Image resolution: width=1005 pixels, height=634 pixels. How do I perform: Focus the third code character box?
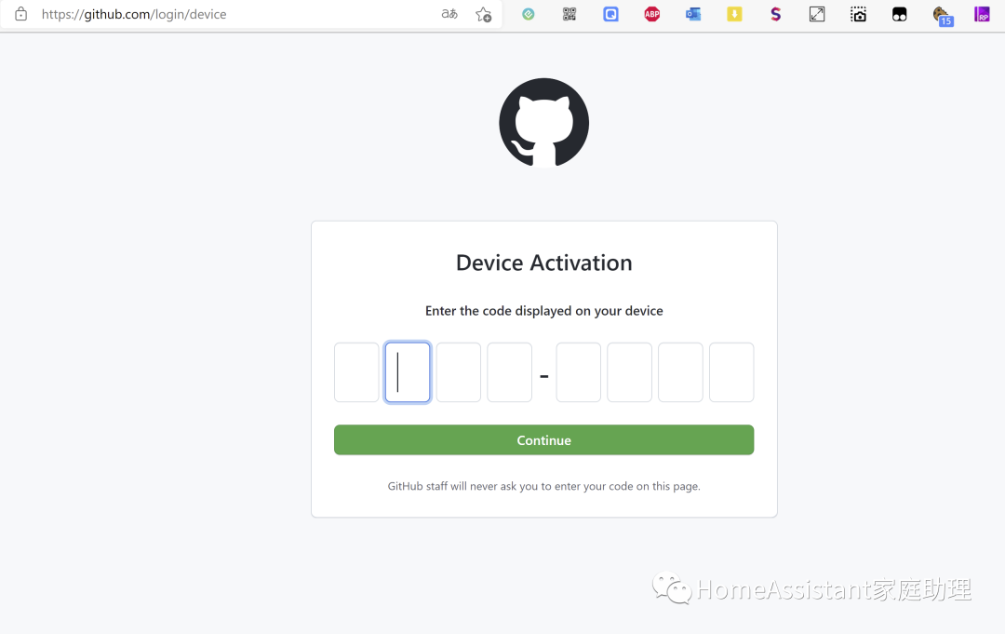458,372
